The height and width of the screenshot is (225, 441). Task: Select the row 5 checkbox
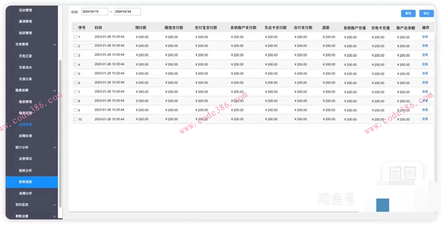click(75, 74)
